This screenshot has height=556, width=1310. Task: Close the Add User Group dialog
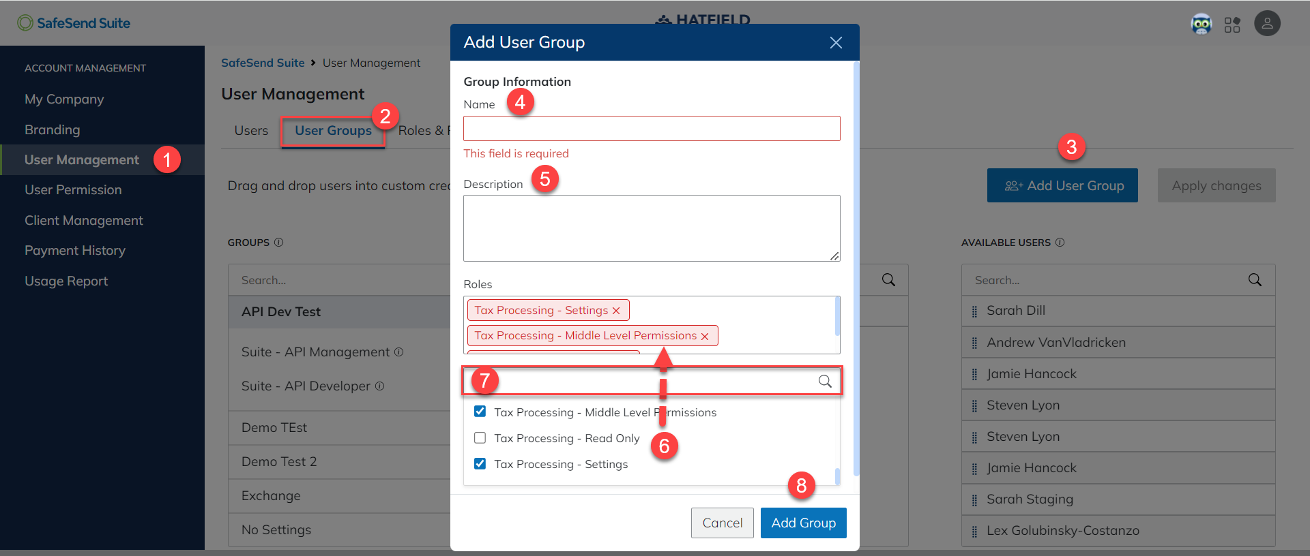836,43
